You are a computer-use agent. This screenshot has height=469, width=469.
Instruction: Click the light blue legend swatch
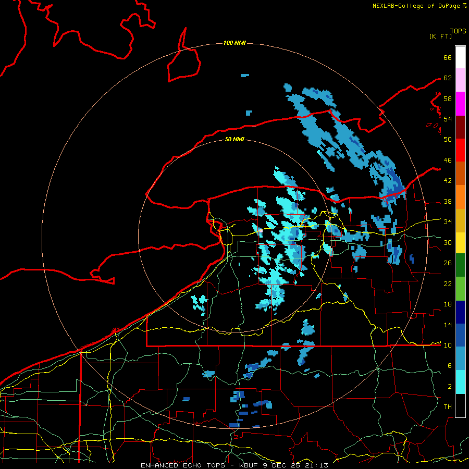tap(460, 359)
